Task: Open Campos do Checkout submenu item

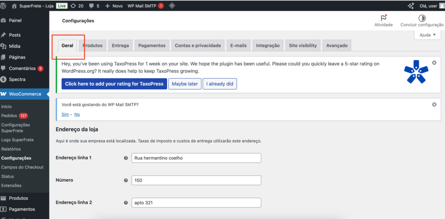Action: pyautogui.click(x=23, y=167)
